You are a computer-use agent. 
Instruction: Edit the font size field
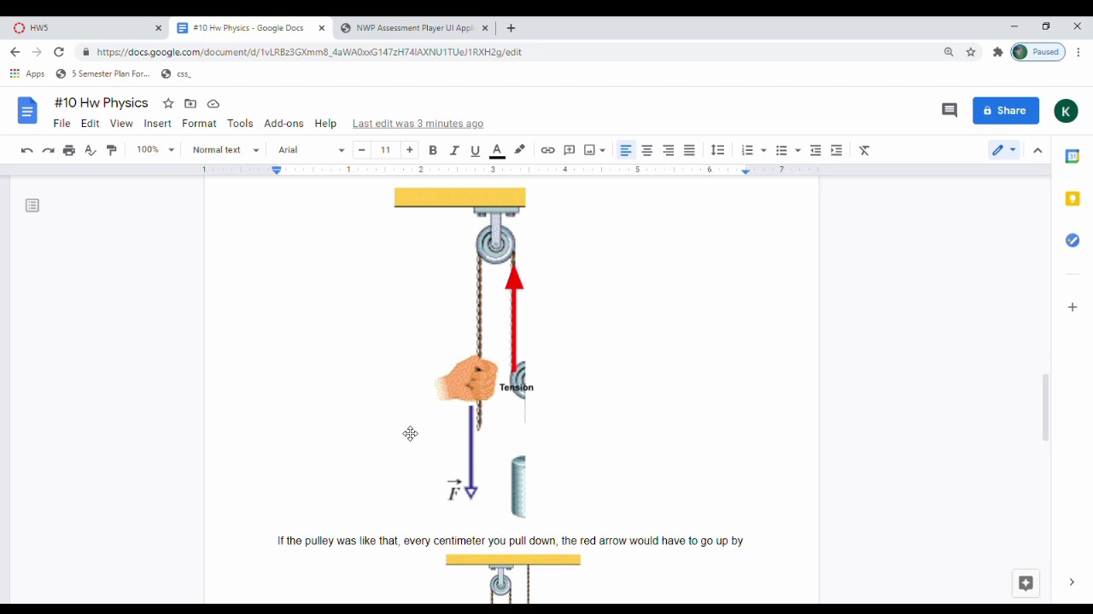click(x=386, y=150)
